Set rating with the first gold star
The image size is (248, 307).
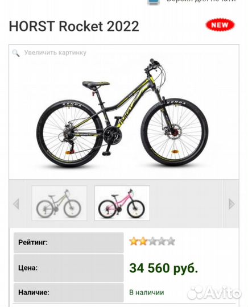134,241
